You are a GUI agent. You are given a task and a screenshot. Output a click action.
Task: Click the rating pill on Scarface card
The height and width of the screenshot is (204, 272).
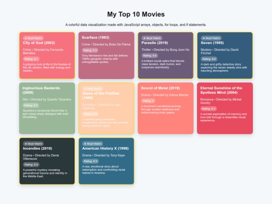90,50
